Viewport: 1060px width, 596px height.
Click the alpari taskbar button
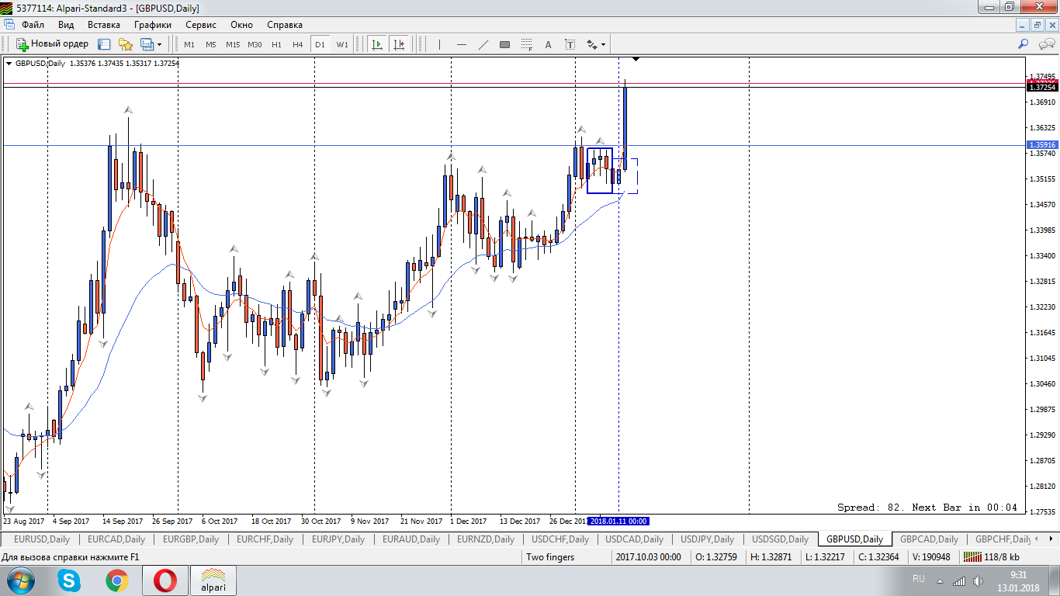click(x=213, y=580)
